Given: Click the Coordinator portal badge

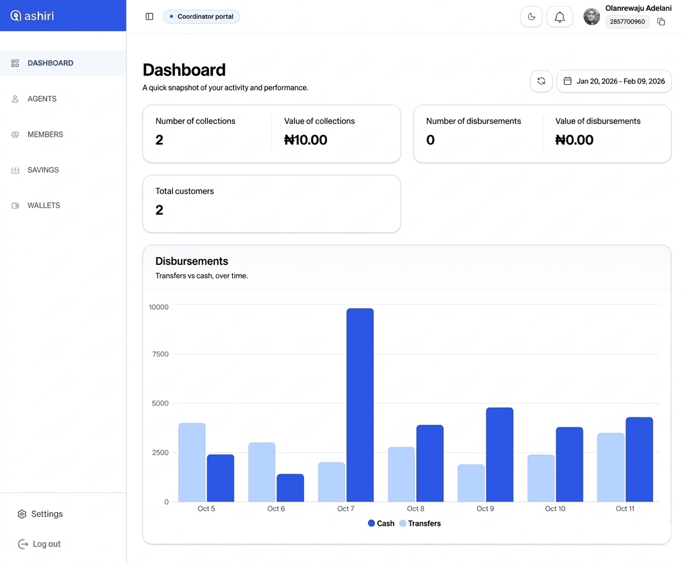Looking at the screenshot, I should 201,16.
